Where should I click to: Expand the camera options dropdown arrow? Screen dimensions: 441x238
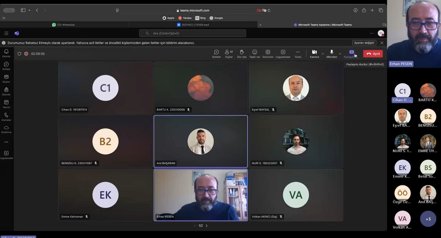323,54
